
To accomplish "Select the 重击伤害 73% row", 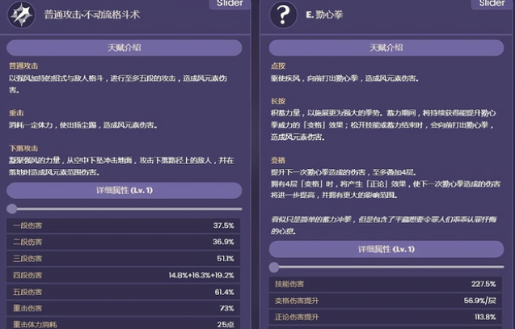I will pos(125,308).
